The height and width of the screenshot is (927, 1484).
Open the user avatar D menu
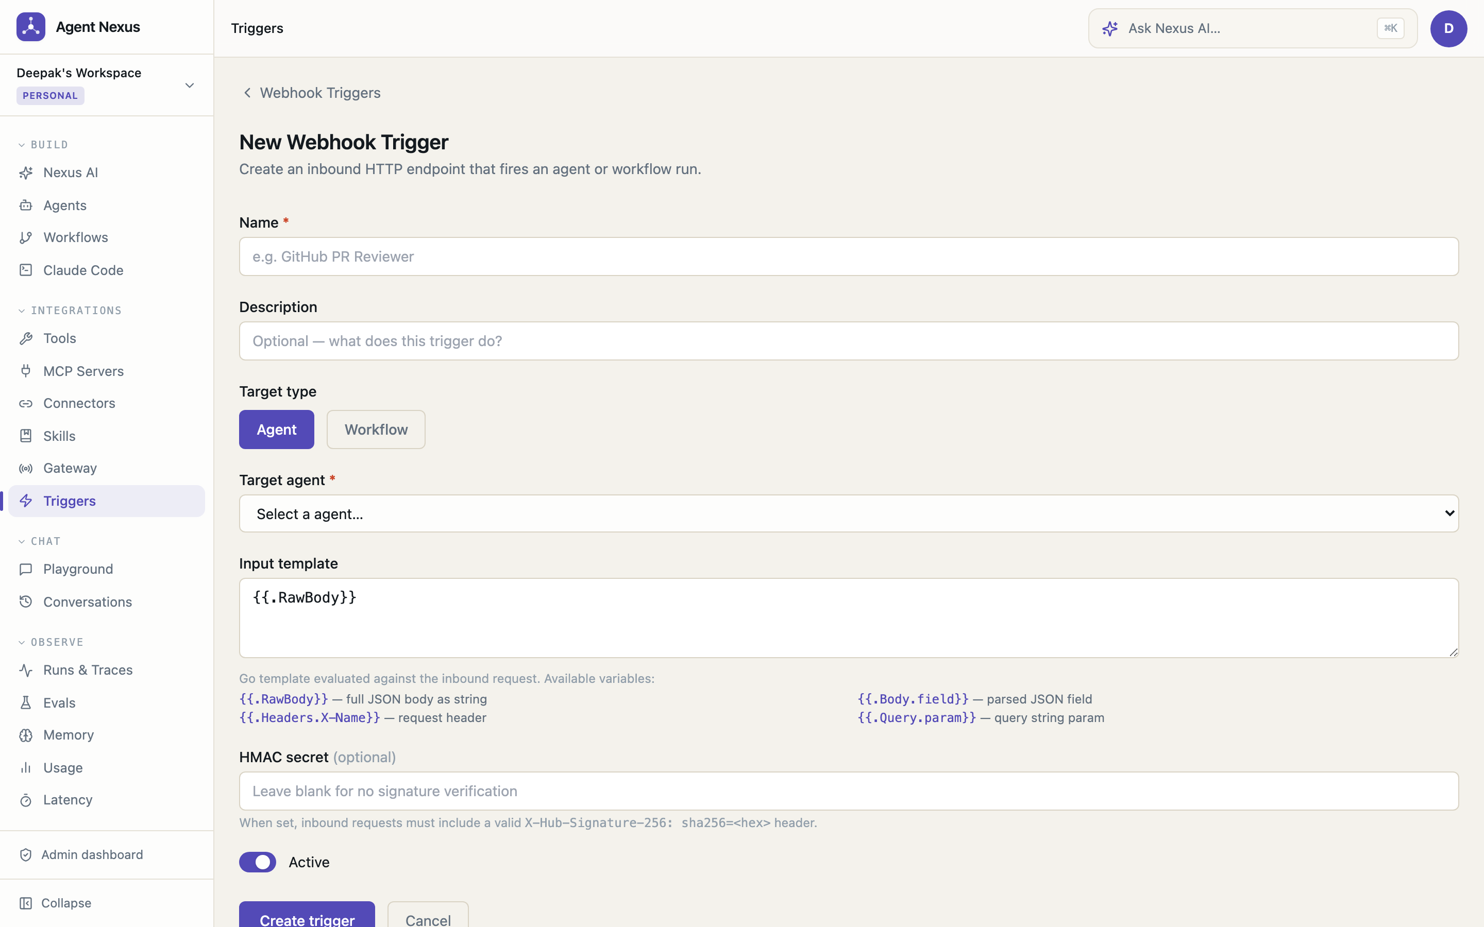point(1448,28)
